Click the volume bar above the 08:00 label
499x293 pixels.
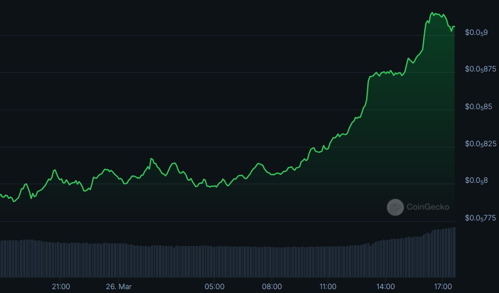(x=272, y=261)
